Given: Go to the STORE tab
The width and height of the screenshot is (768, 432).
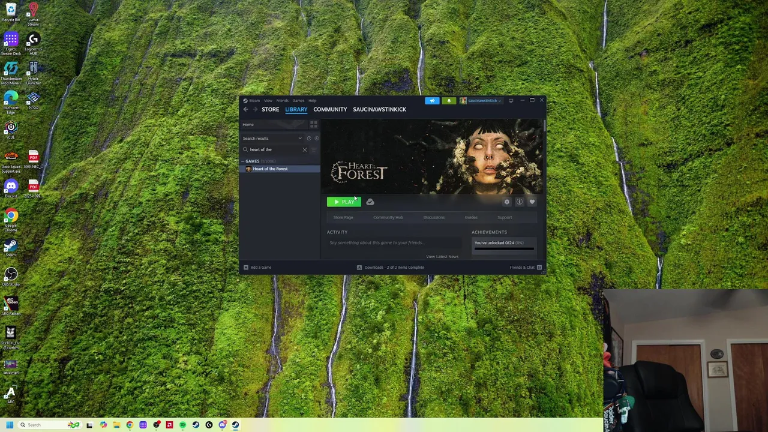Looking at the screenshot, I should (270, 109).
